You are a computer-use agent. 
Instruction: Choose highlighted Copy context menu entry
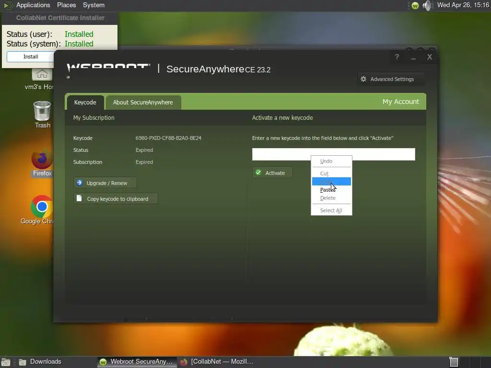pyautogui.click(x=331, y=182)
